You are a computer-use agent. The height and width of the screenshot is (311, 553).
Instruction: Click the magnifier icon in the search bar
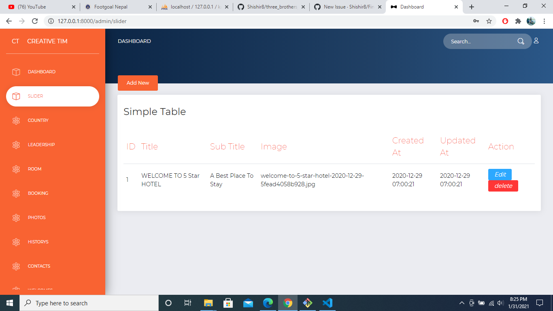(x=521, y=41)
